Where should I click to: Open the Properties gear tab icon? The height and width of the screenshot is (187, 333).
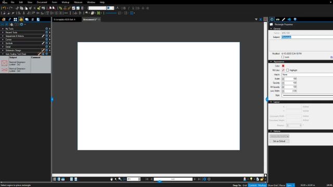click(272, 19)
